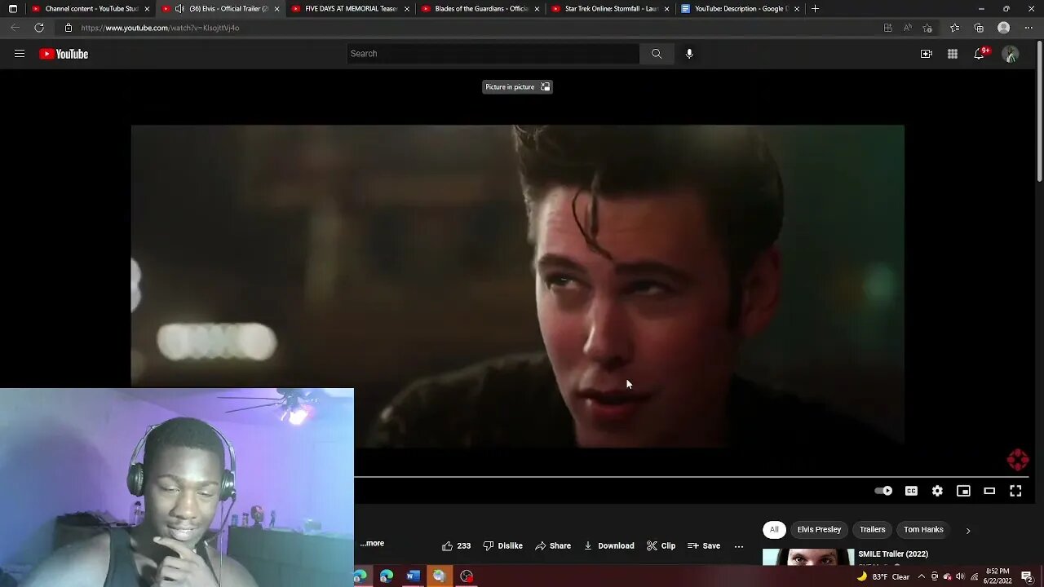The height and width of the screenshot is (587, 1044).
Task: Open browser Collections icon
Action: pos(979,28)
